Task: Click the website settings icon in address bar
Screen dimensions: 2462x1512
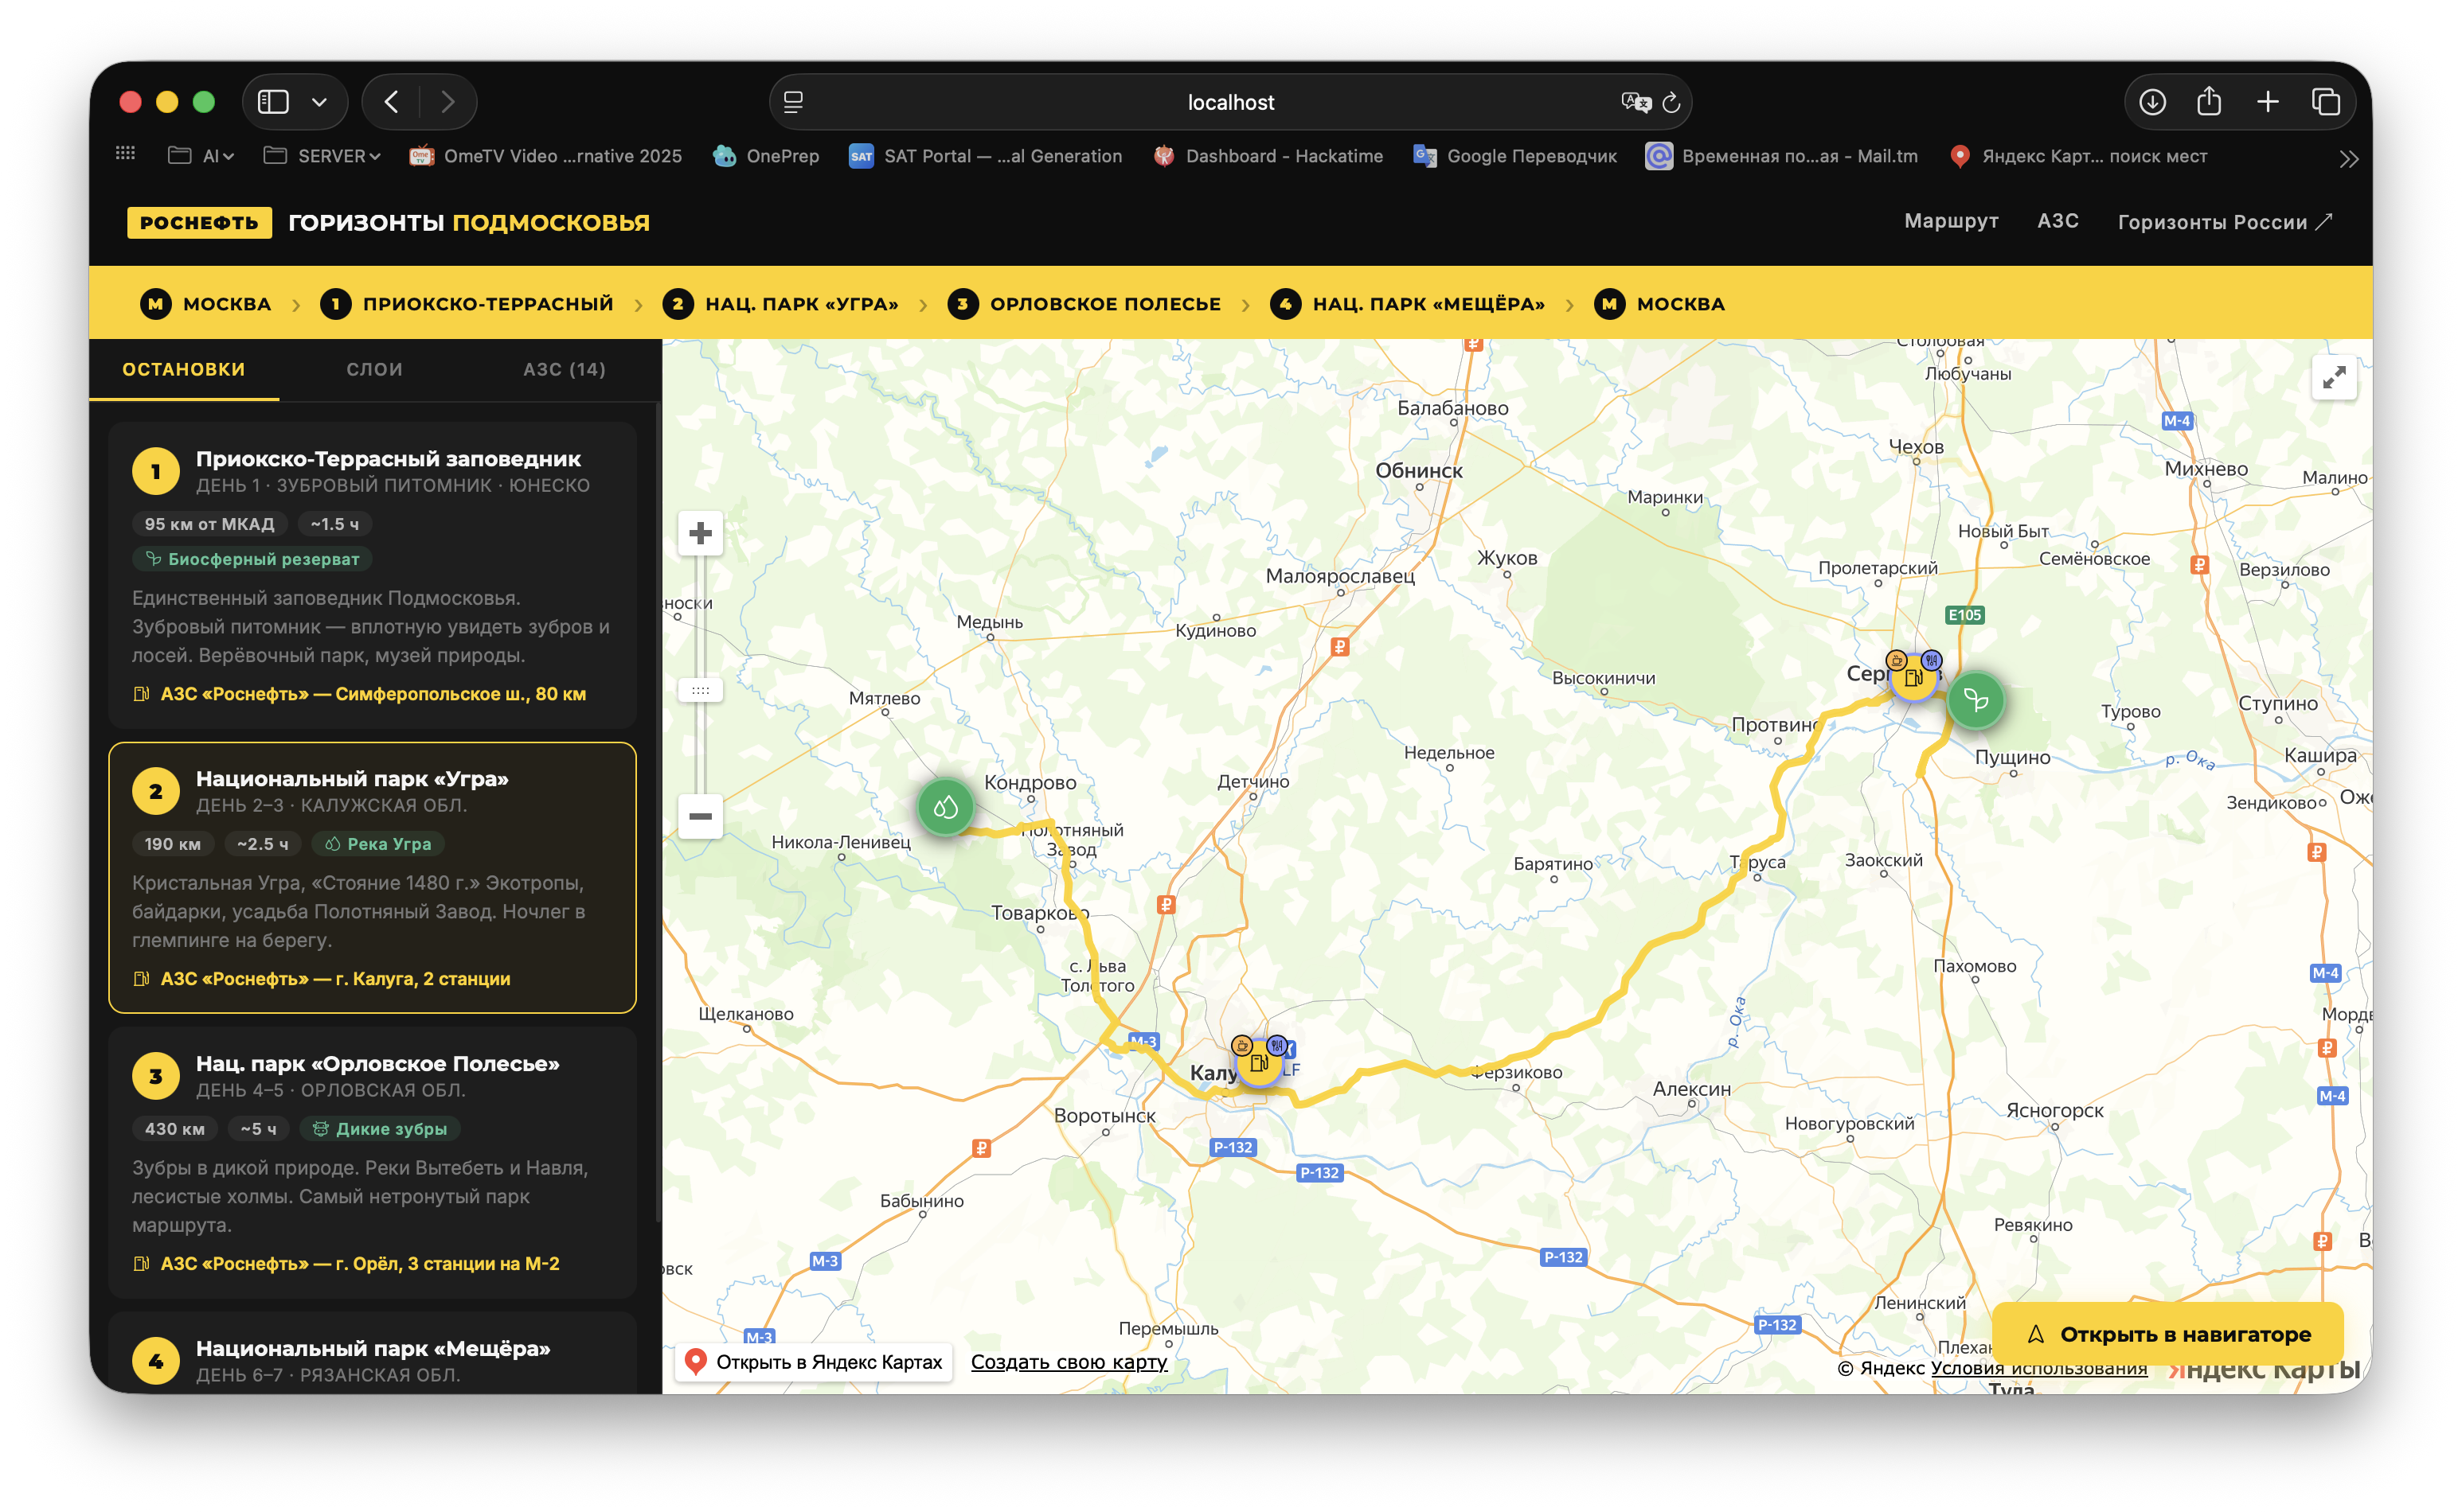Action: point(793,102)
